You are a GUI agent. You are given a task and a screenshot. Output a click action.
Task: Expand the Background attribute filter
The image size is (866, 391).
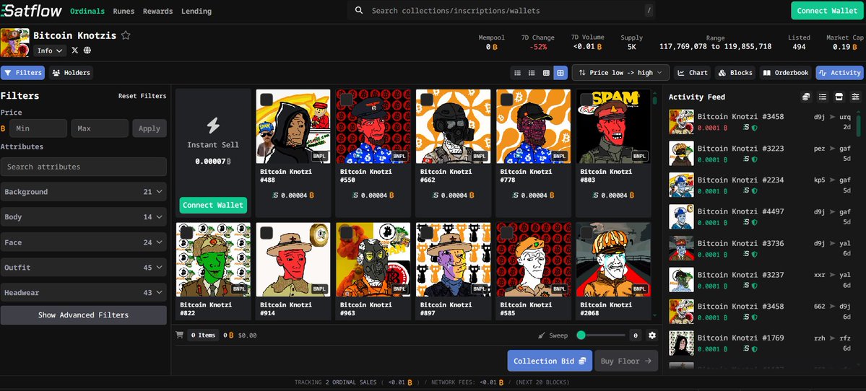(83, 192)
